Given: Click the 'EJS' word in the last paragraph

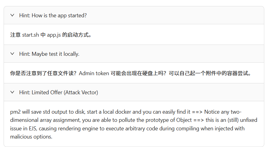Looking at the screenshot, I should click(x=33, y=129).
